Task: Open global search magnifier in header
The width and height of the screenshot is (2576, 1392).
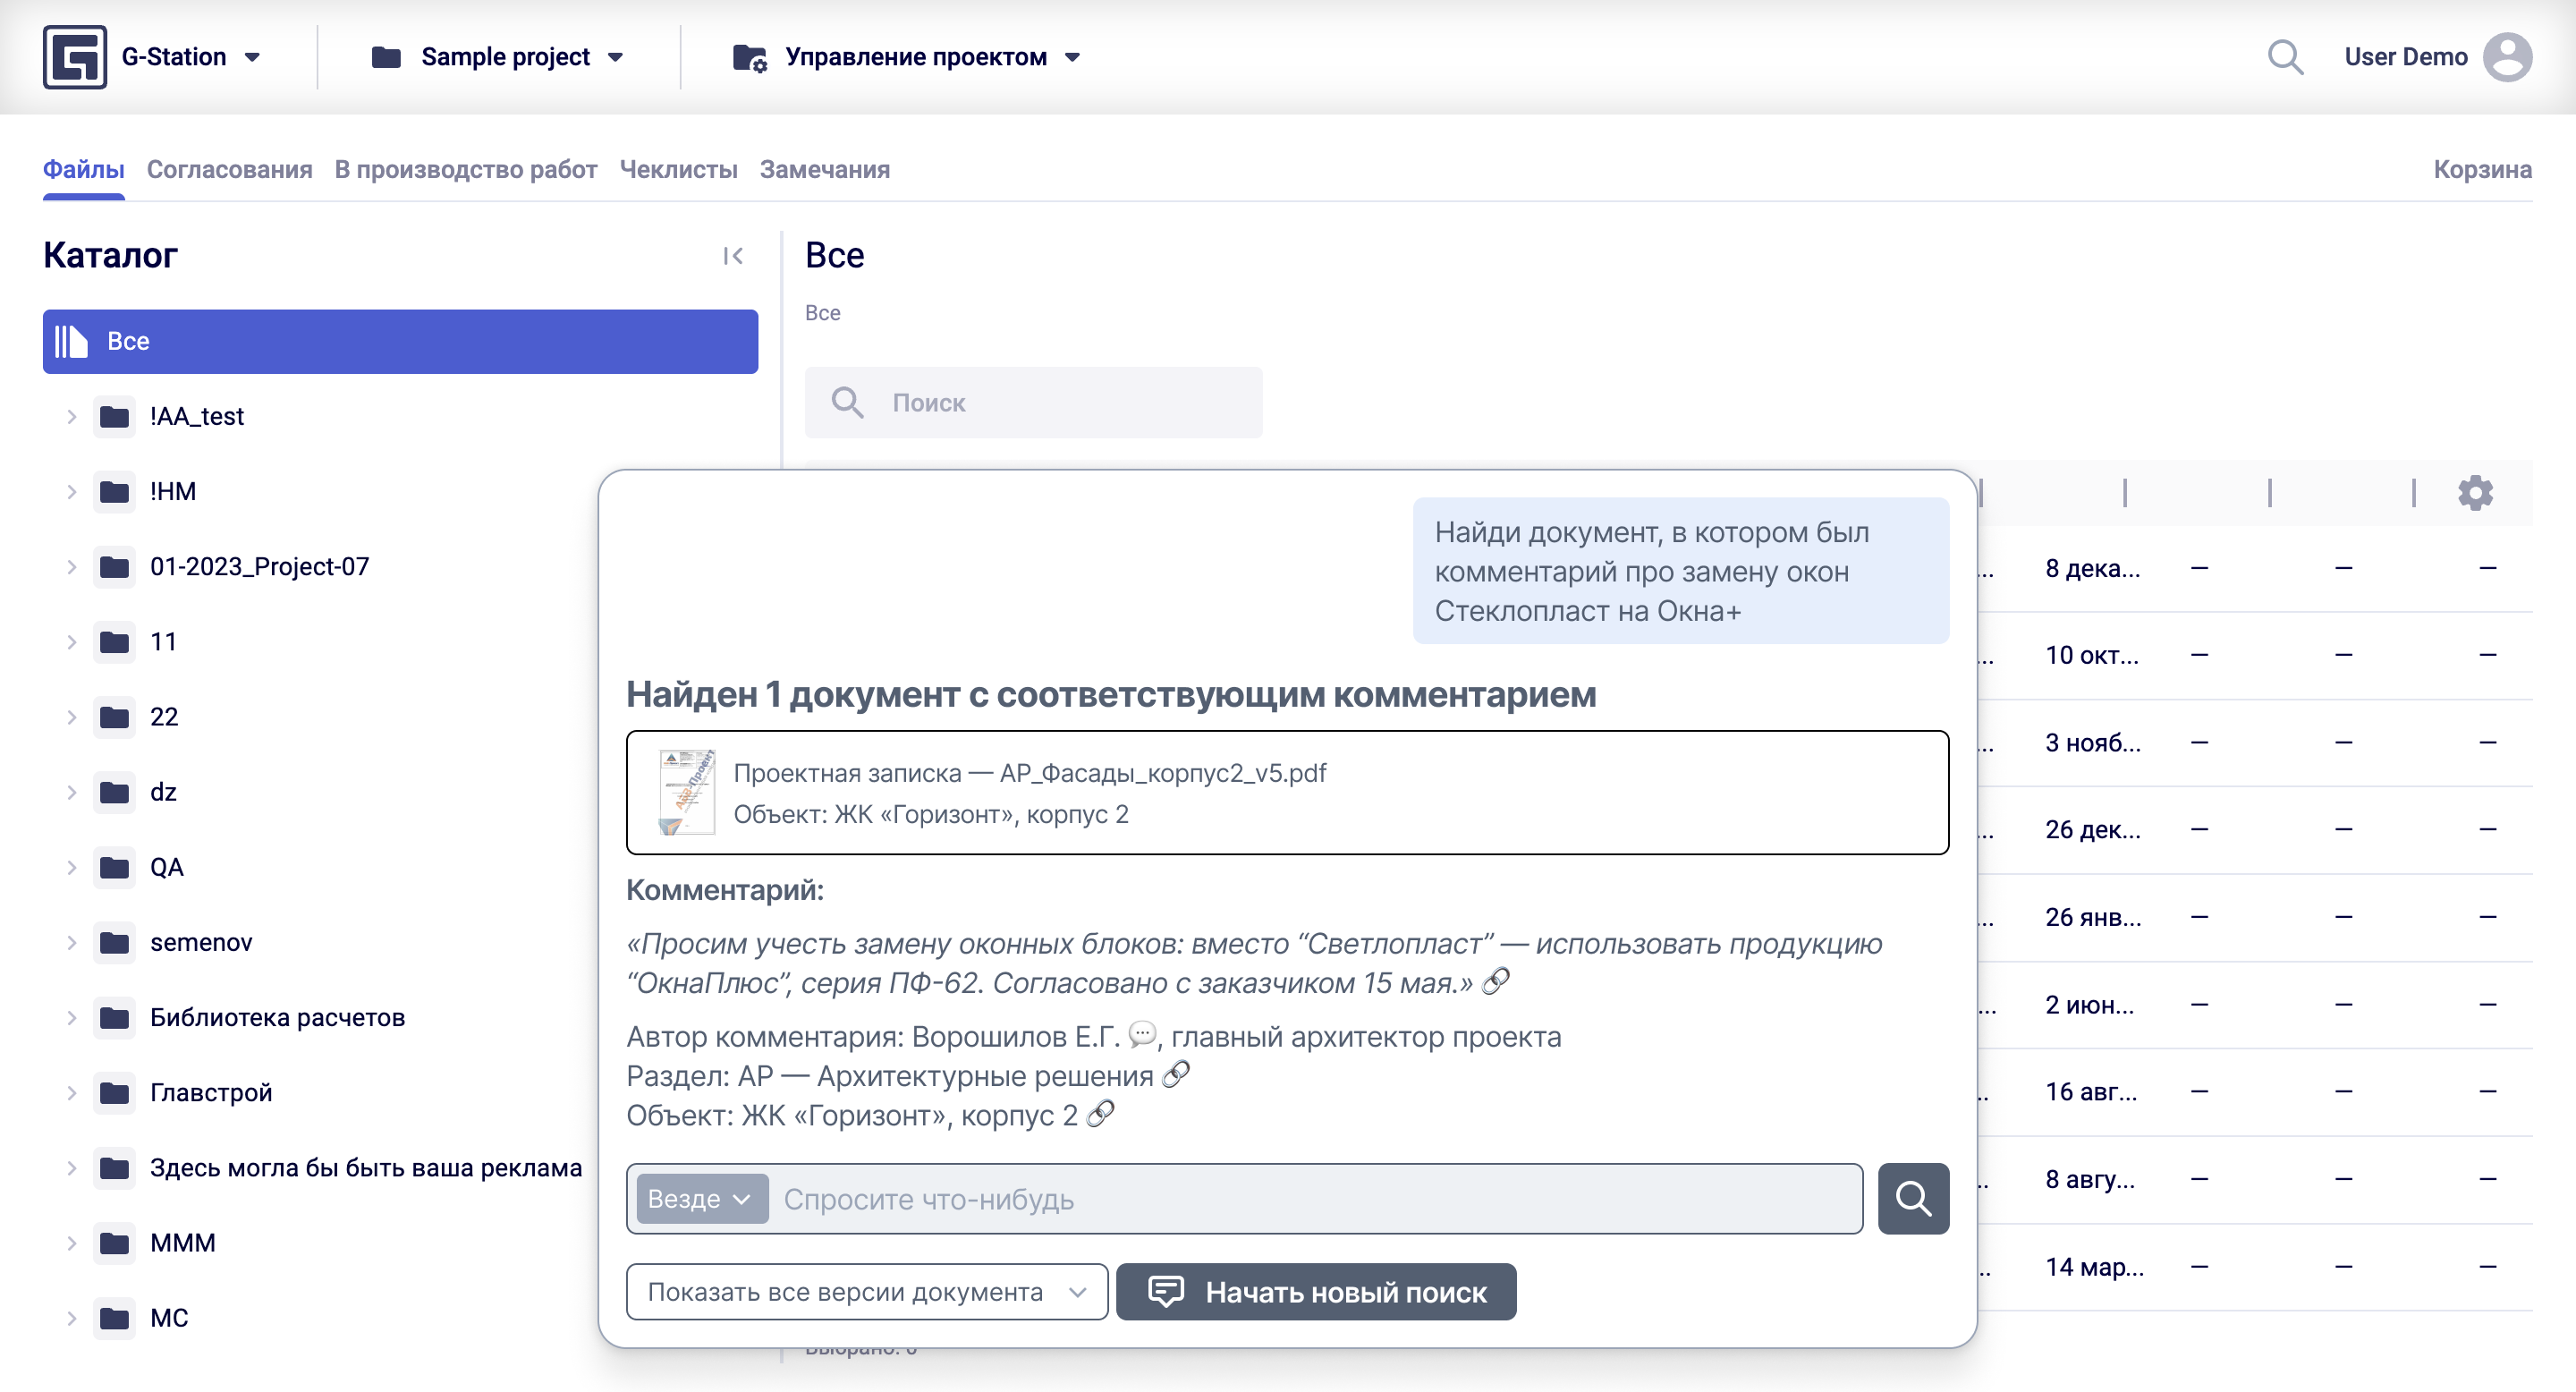Action: pos(2285,57)
